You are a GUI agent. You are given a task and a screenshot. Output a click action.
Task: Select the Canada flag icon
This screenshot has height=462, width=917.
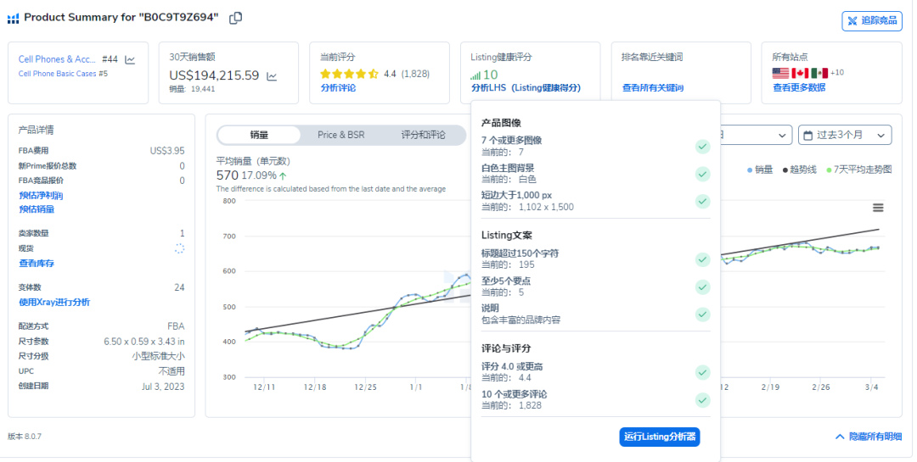point(800,73)
